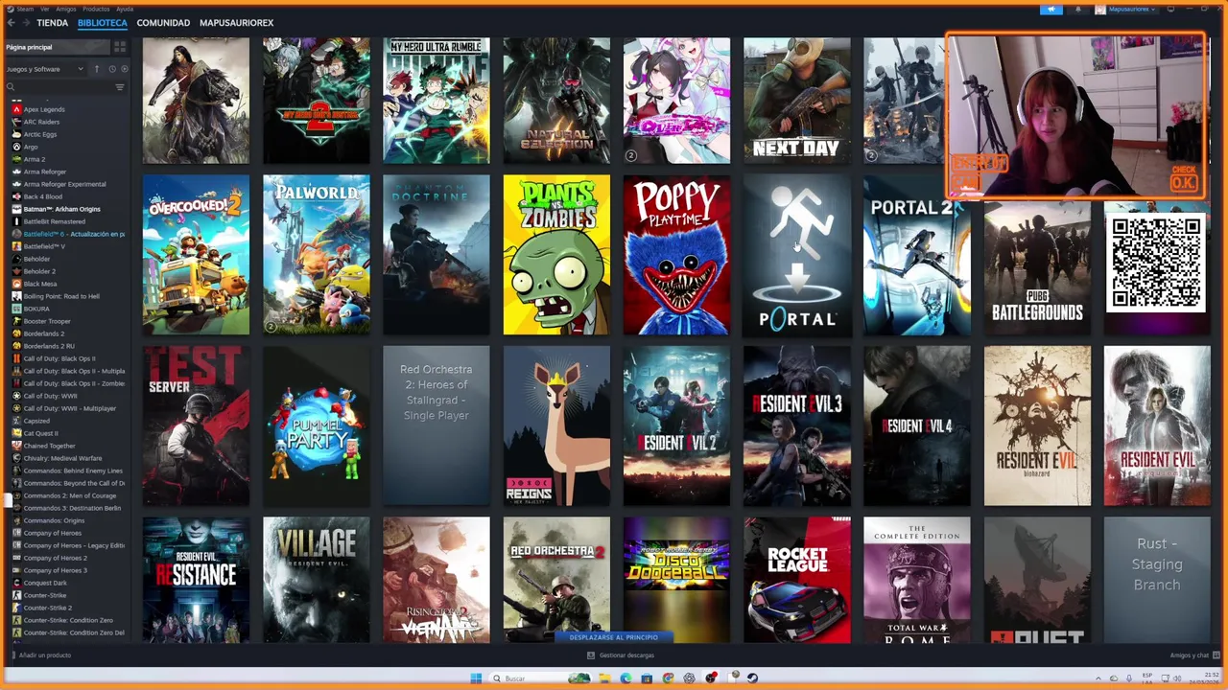
Task: Select Apex Legends in the sidebar
Action: coord(44,109)
